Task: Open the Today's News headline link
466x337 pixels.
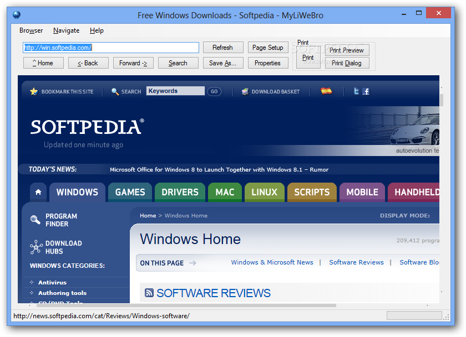Action: (219, 169)
